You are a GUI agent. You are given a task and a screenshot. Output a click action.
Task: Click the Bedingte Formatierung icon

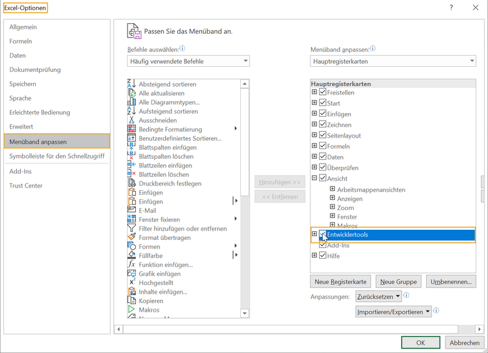click(x=131, y=129)
